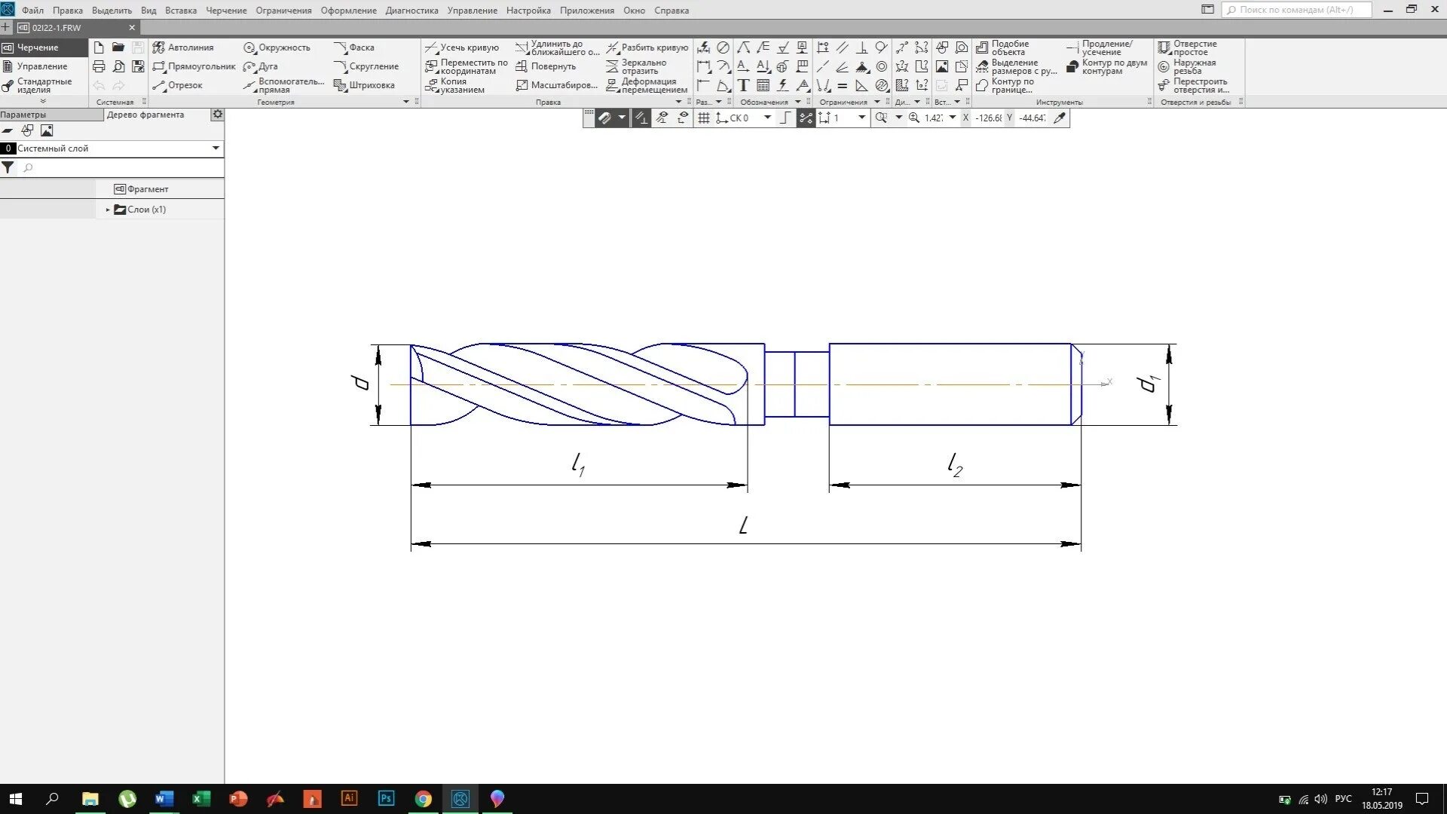1447x814 pixels.
Task: Open the zoom scale value dropdown
Action: point(952,118)
